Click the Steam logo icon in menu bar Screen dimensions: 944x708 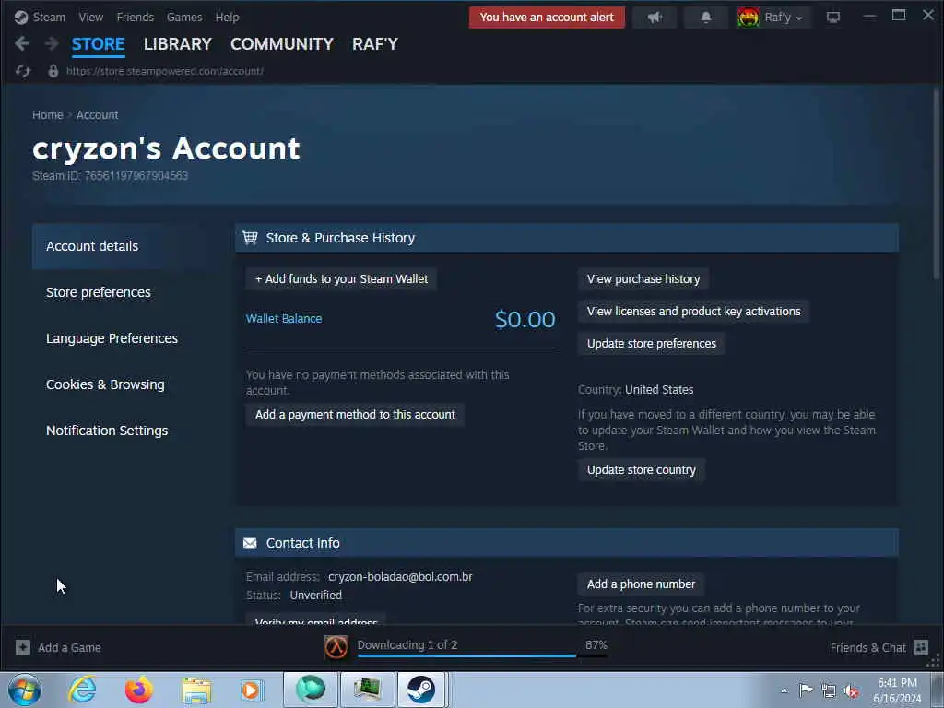pyautogui.click(x=21, y=17)
